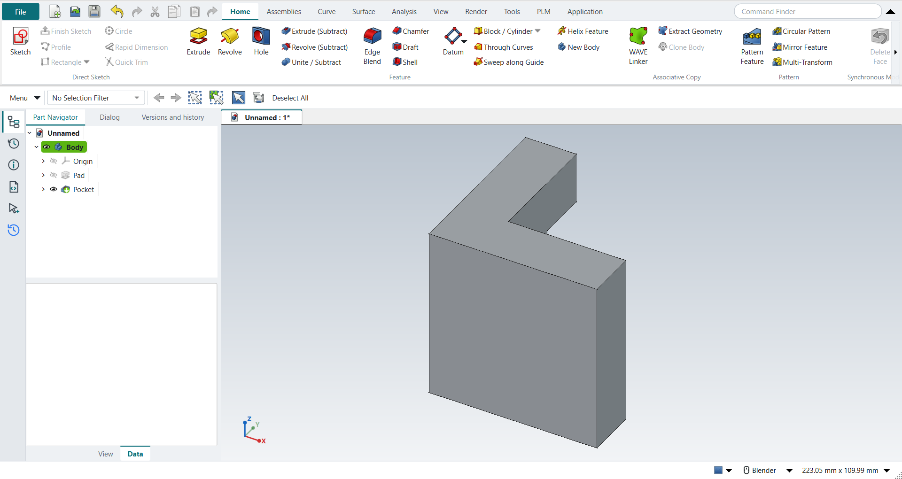
Task: Click Extrude (Subtract)
Action: coord(314,31)
